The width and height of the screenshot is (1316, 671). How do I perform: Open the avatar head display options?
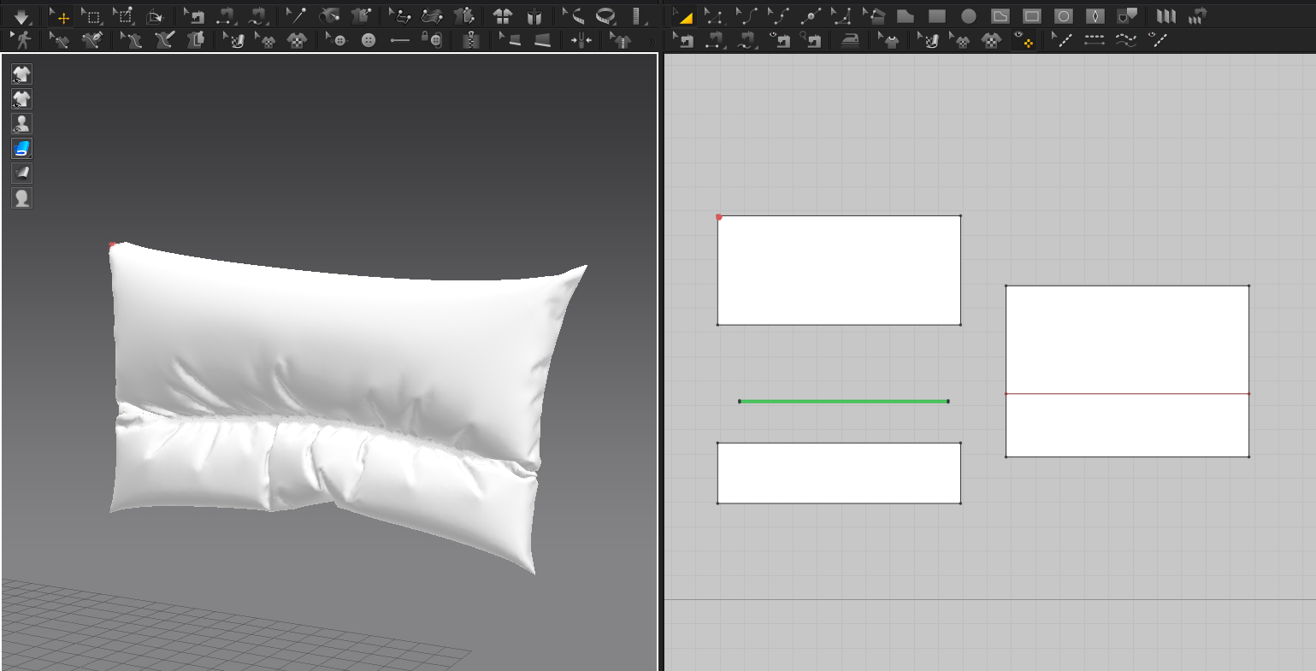click(21, 198)
